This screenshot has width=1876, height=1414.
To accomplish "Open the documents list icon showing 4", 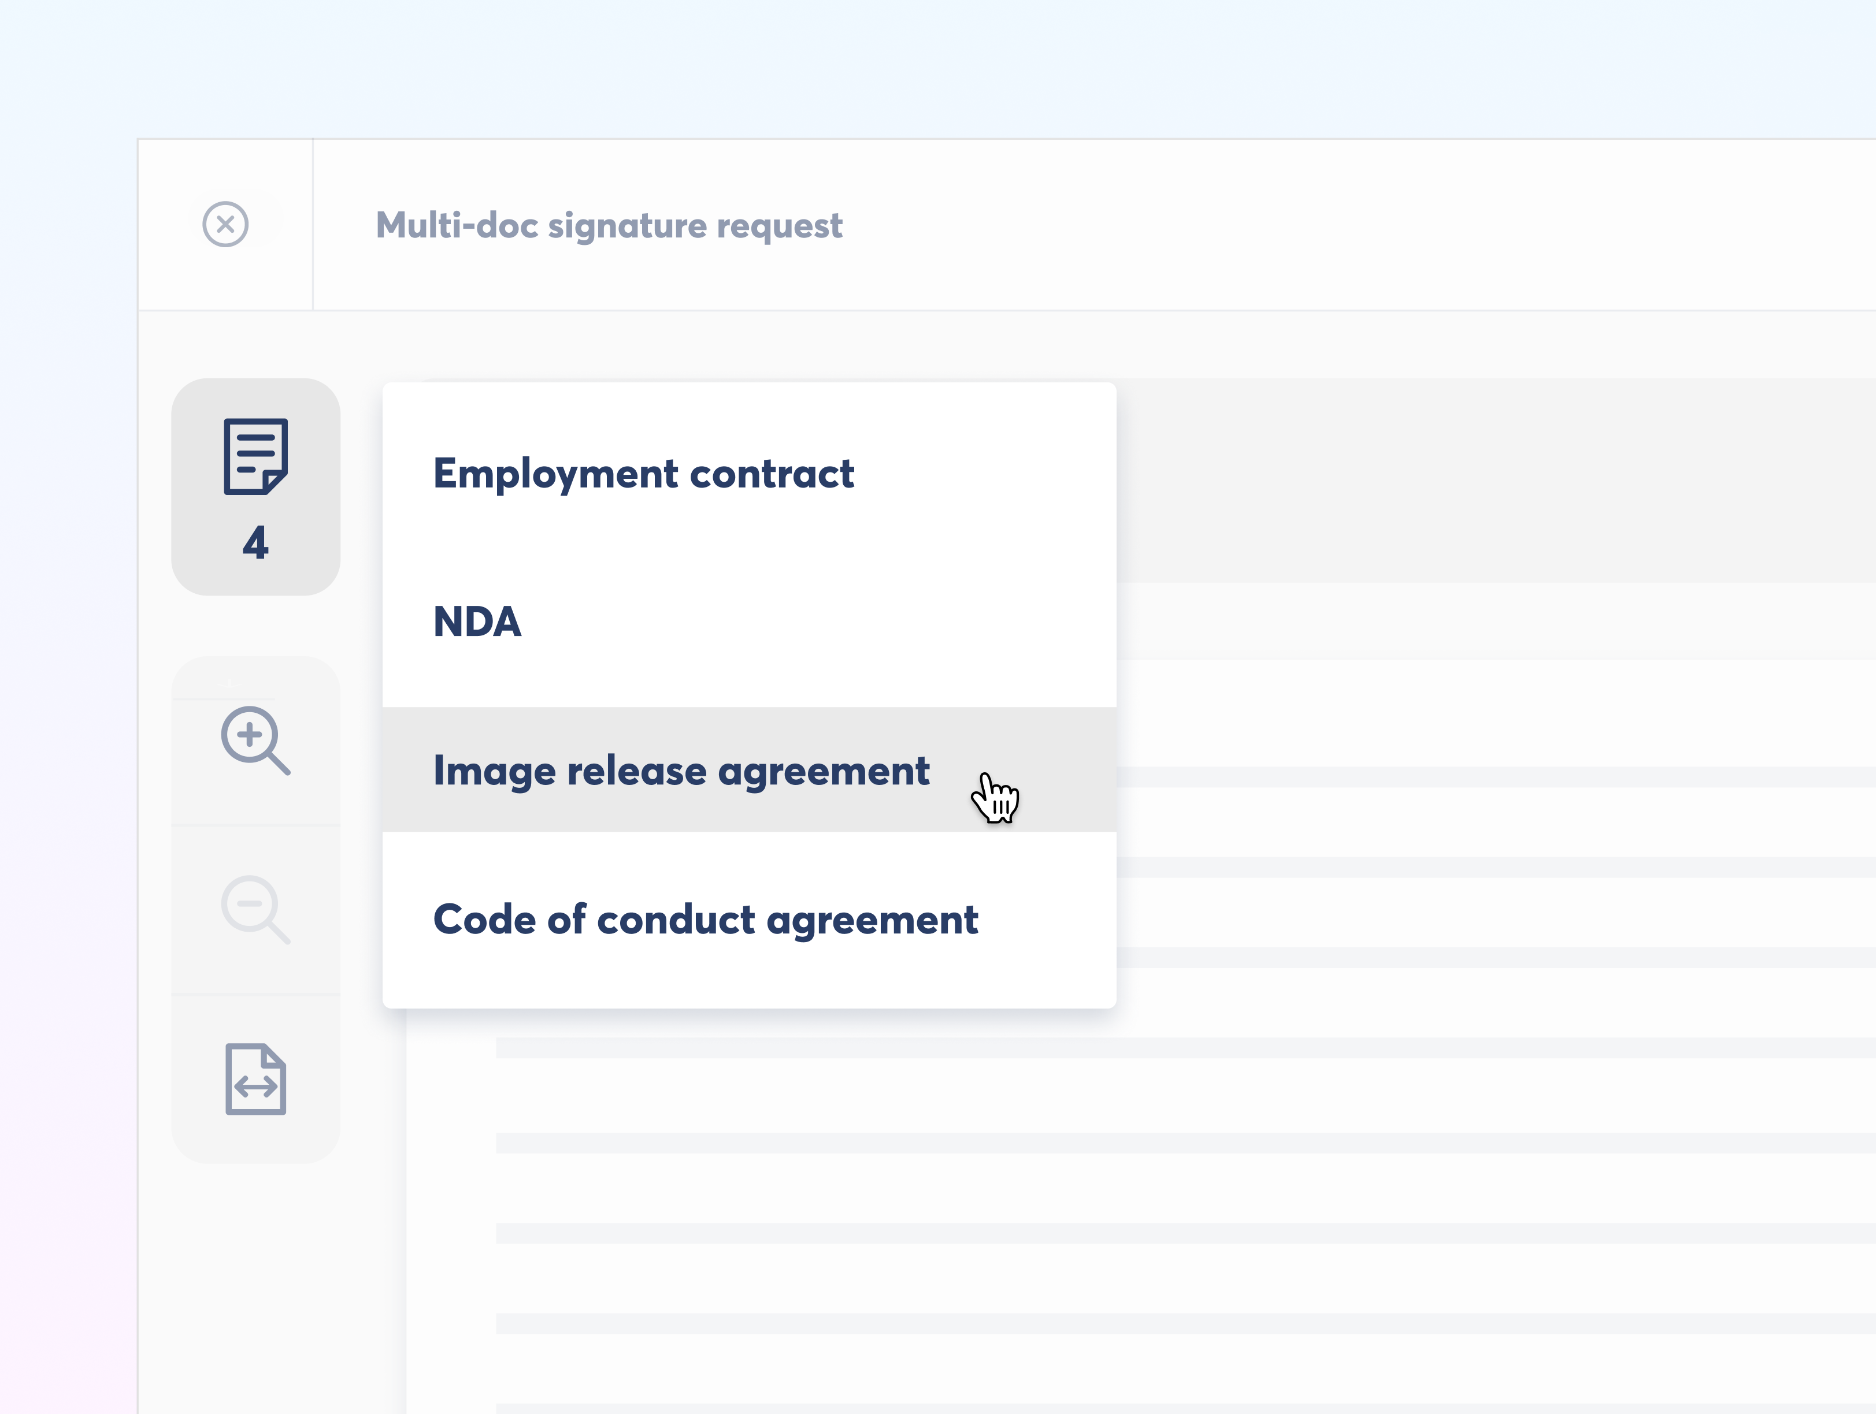I will coord(255,488).
